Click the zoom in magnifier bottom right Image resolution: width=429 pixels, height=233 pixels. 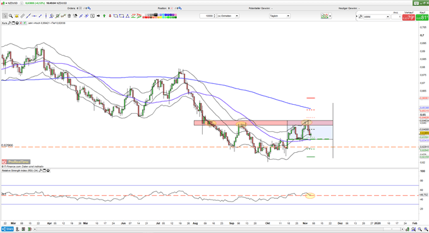coord(426,229)
